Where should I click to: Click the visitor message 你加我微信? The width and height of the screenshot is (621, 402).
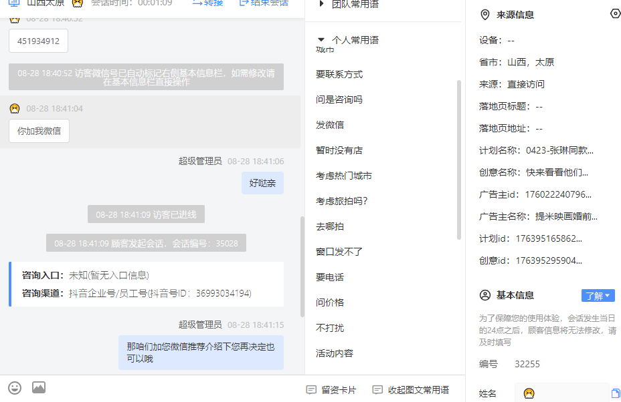pos(39,131)
